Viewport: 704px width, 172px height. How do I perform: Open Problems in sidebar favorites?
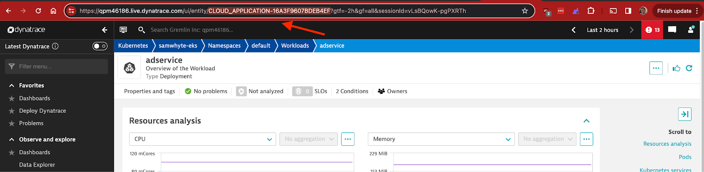31,123
